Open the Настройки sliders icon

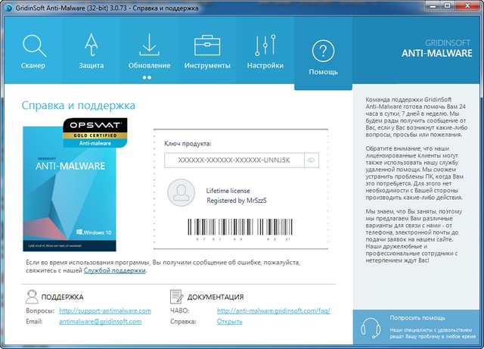coord(265,45)
